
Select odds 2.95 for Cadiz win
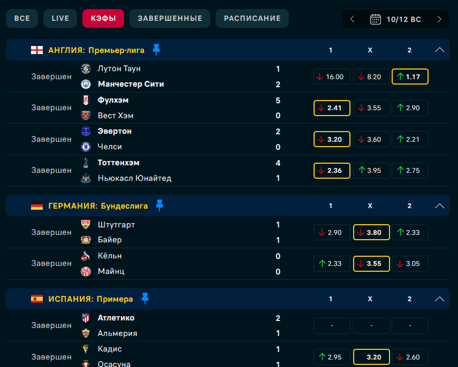click(332, 357)
